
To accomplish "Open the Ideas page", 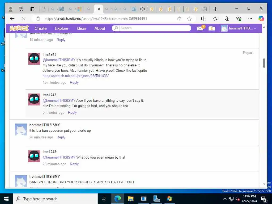I will click(x=81, y=28).
